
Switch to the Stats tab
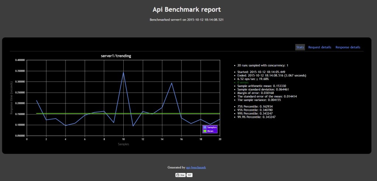point(300,47)
